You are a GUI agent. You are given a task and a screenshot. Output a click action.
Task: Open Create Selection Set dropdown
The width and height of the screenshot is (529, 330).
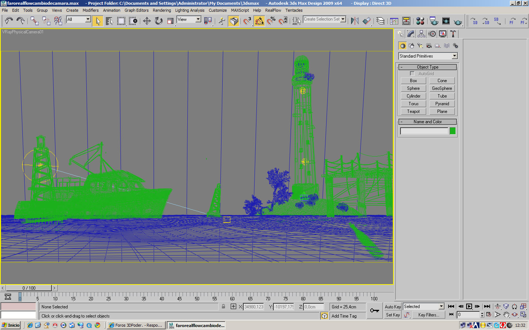325,19
